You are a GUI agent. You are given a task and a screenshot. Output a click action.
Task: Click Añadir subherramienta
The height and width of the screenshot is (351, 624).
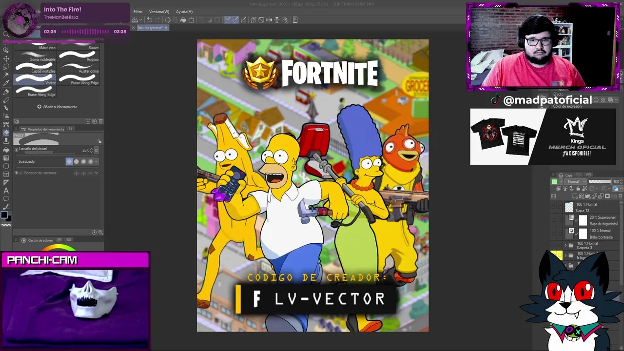pos(57,107)
